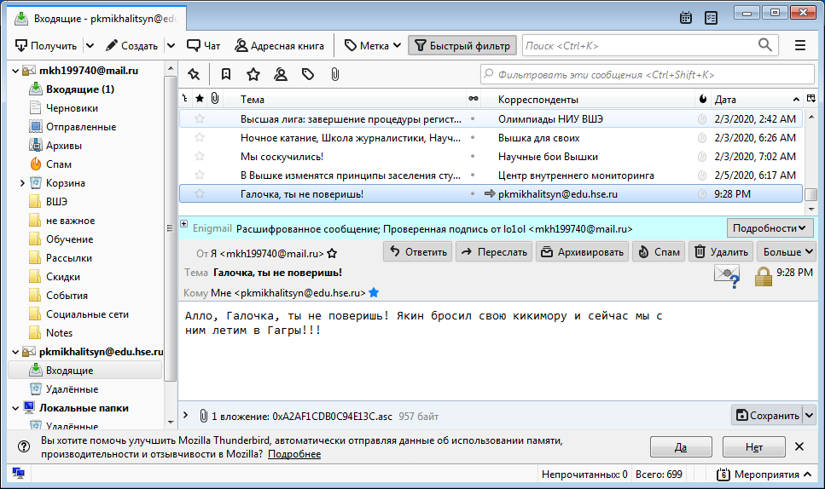Sort by attachment column header
The width and height of the screenshot is (825, 489).
[215, 98]
